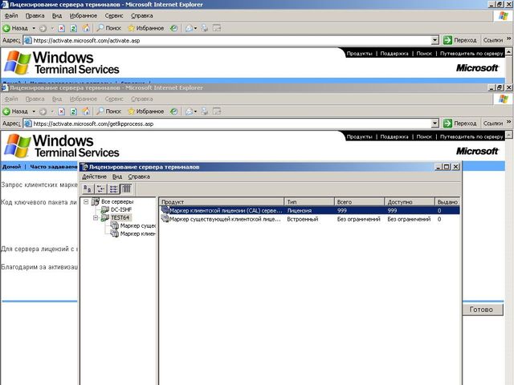The width and height of the screenshot is (514, 385).
Task: Click the address field showing activate.asp
Action: (x=226, y=41)
